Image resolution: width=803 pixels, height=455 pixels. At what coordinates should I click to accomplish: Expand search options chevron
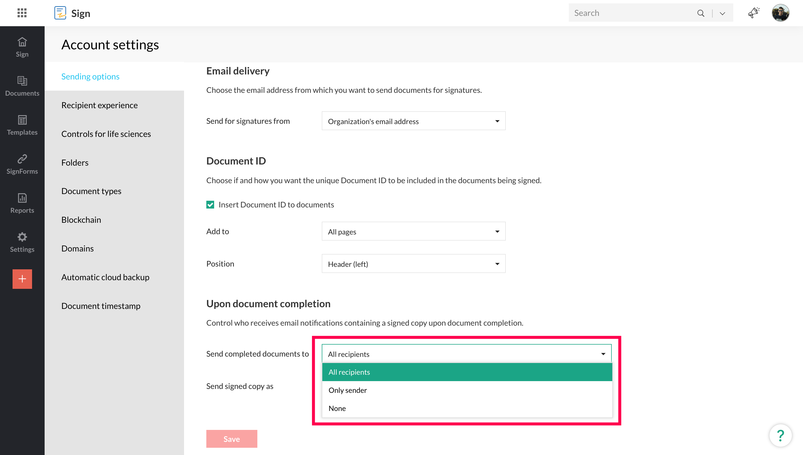coord(722,13)
